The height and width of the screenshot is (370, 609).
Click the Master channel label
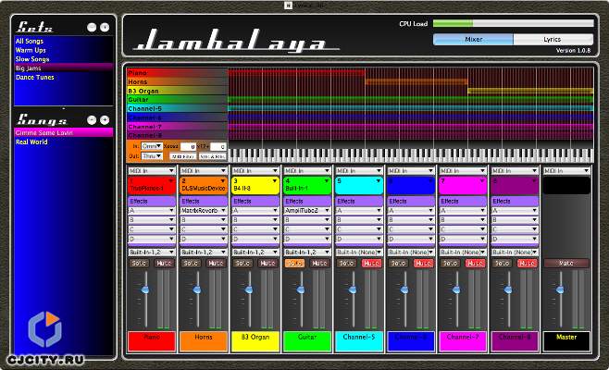pos(565,339)
